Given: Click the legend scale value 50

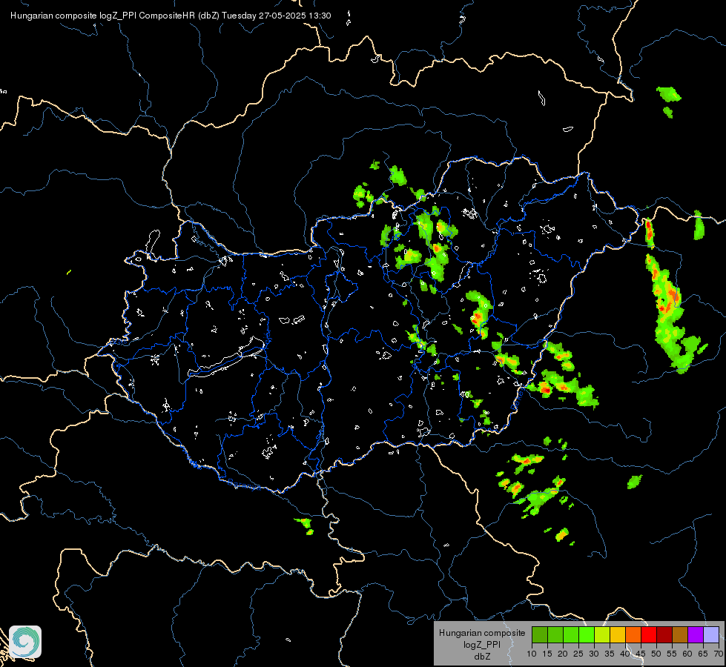Looking at the screenshot, I should coord(656,654).
